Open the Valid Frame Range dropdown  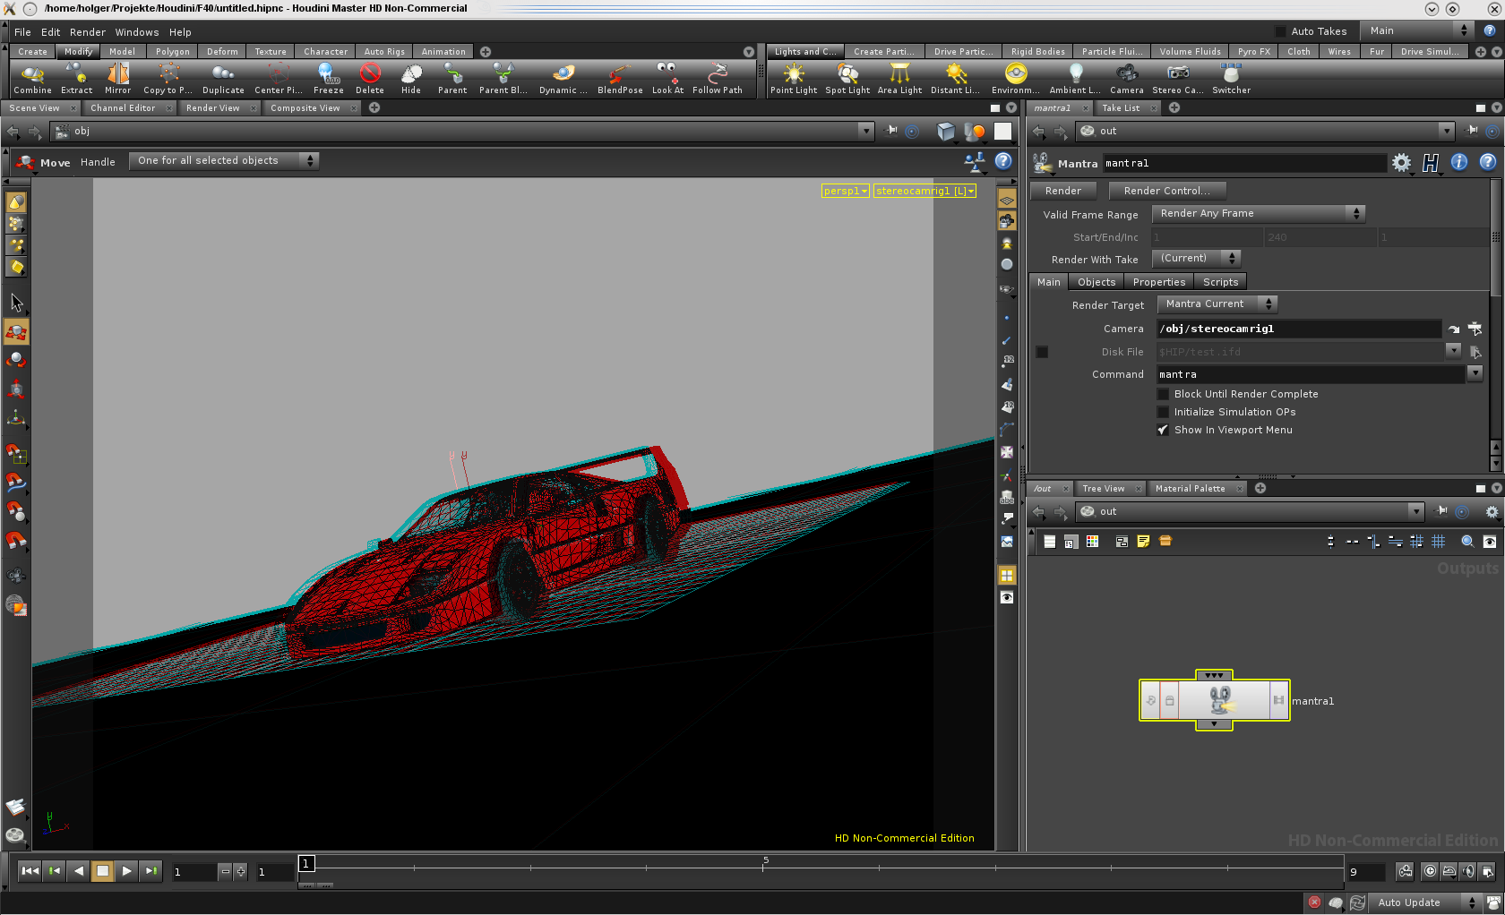click(1258, 213)
